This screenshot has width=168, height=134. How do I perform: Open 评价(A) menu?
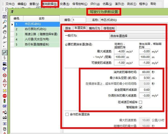click(x=95, y=4)
